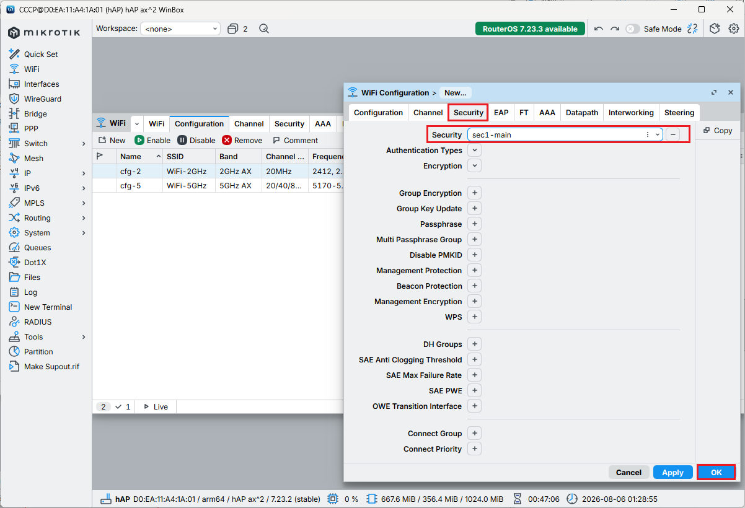Open the Security profile dropdown arrow

(x=657, y=134)
